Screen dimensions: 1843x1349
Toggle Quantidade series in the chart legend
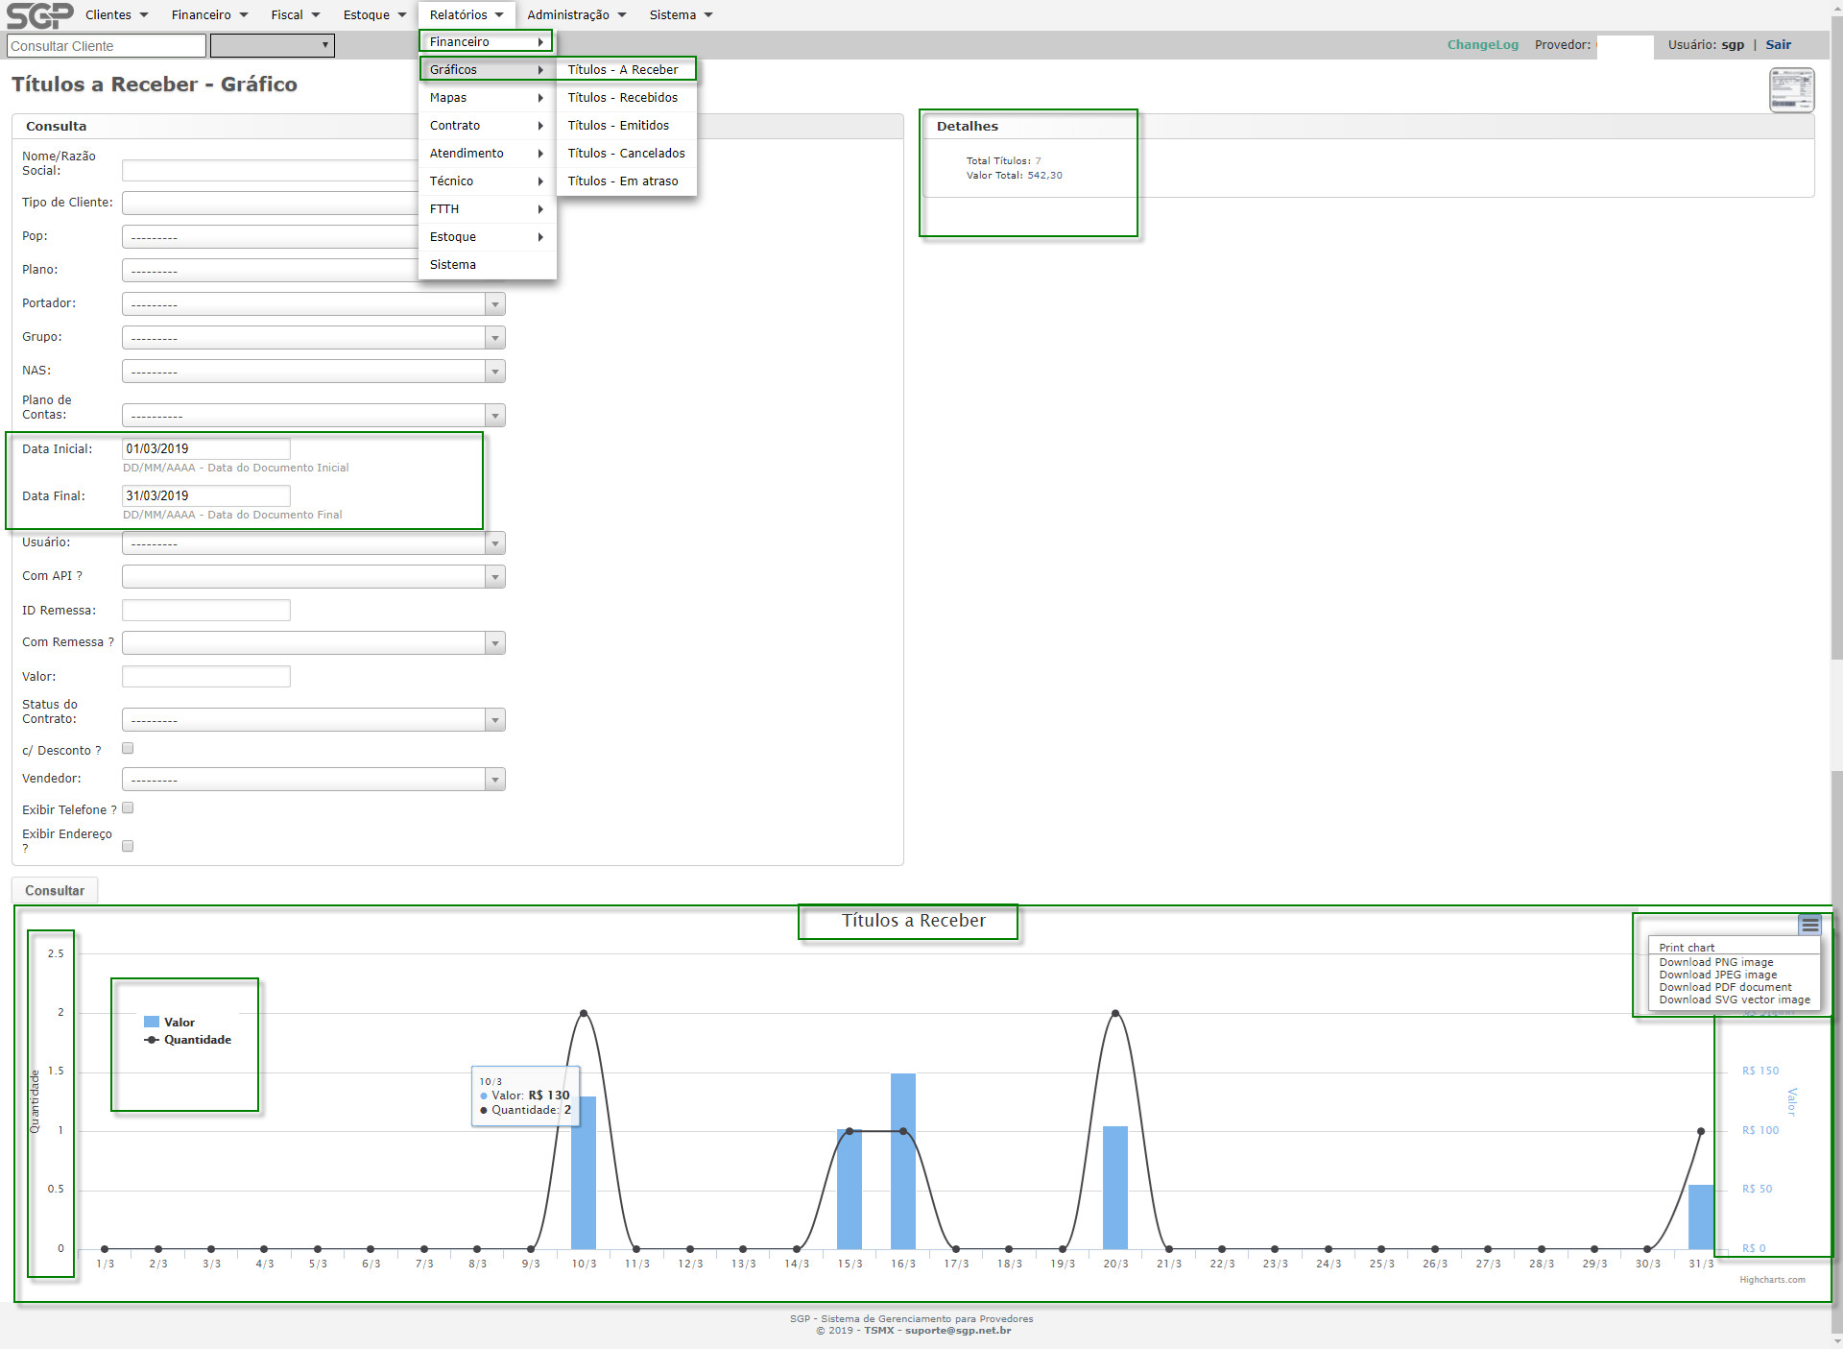(x=197, y=1040)
